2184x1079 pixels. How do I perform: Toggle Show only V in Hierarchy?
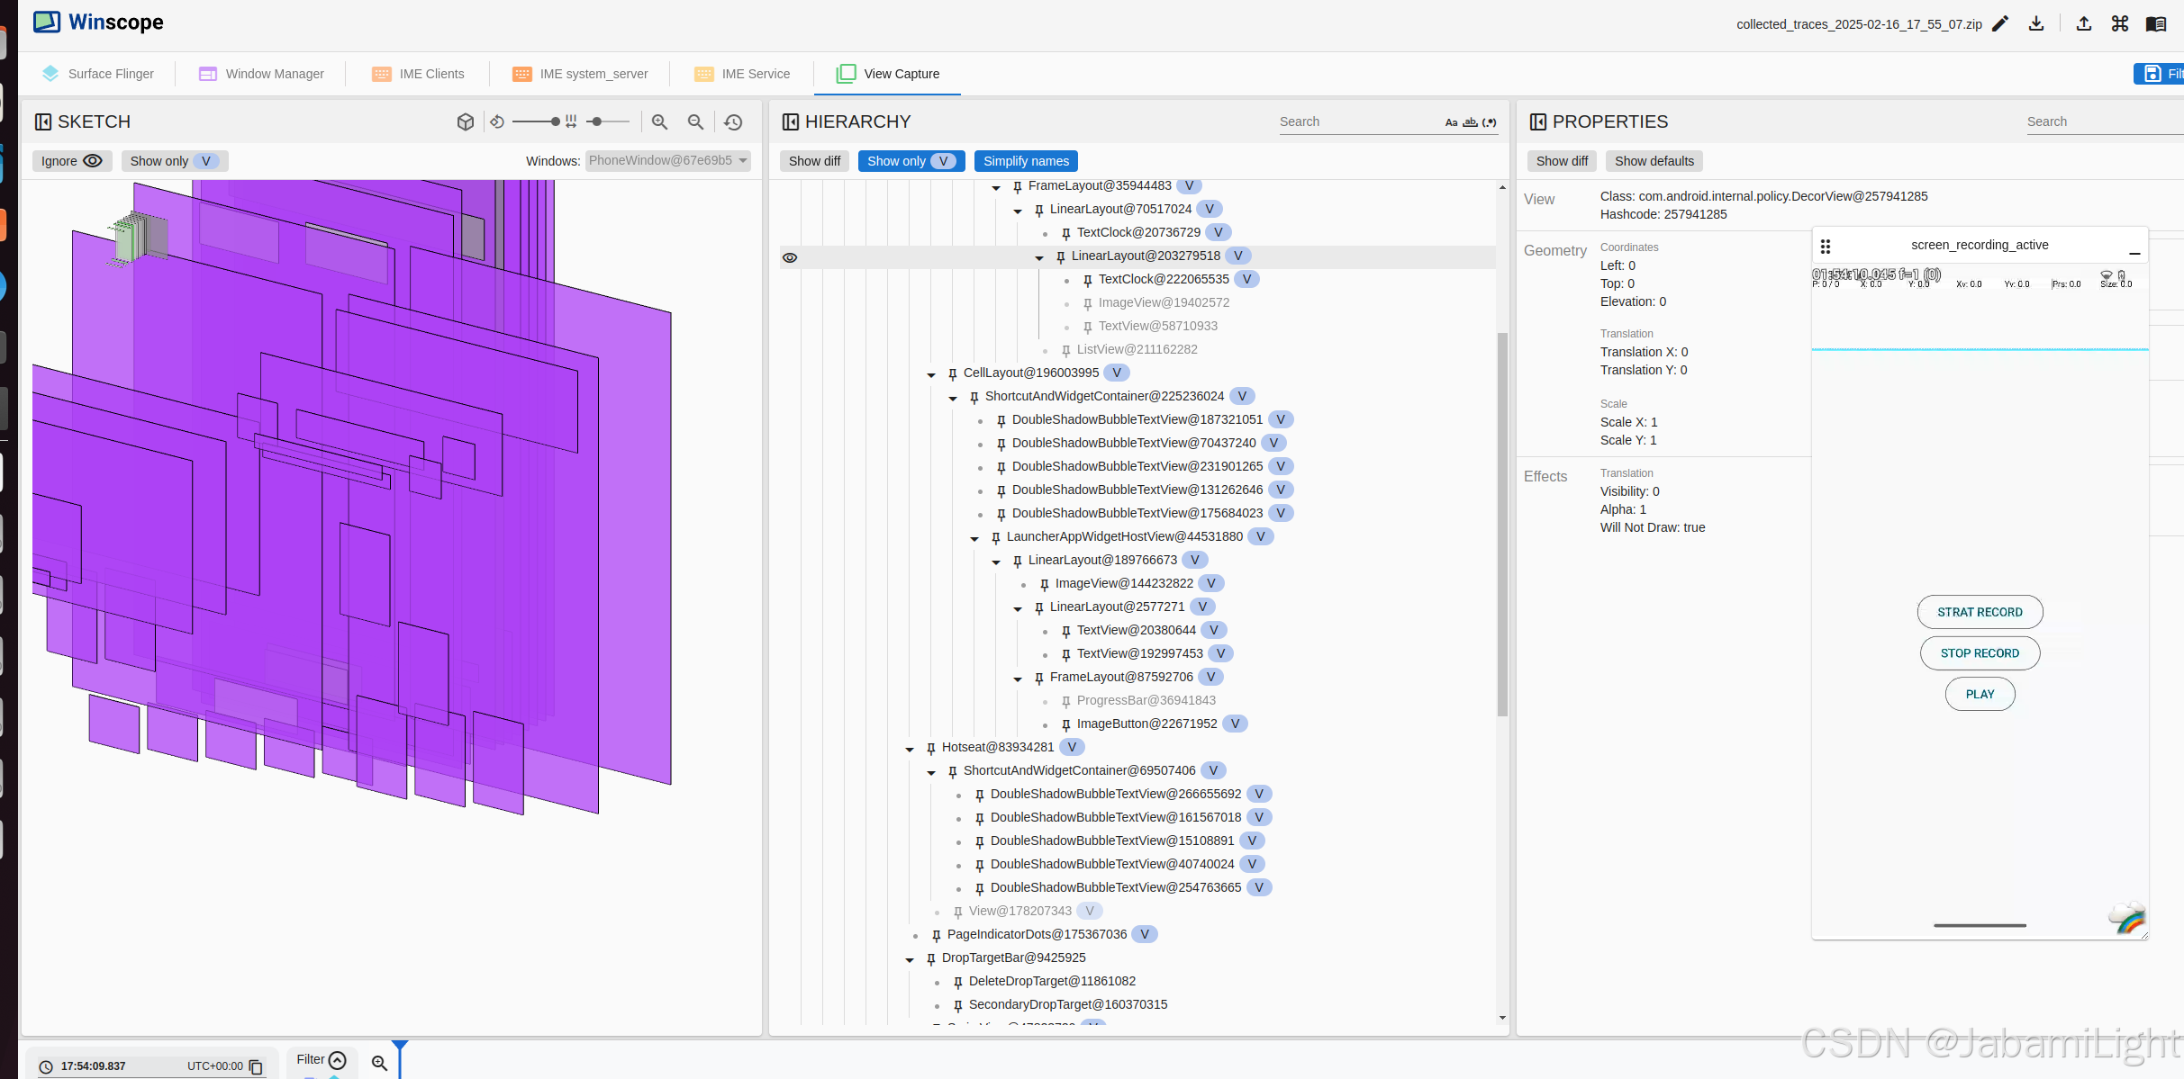(911, 161)
